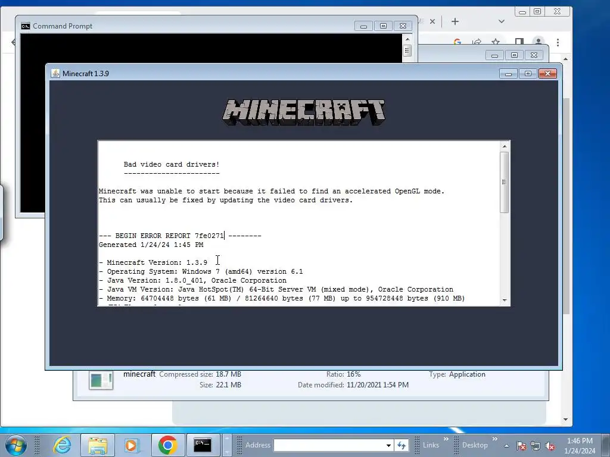
Task: Open Windows Media Player from the taskbar
Action: click(x=132, y=445)
